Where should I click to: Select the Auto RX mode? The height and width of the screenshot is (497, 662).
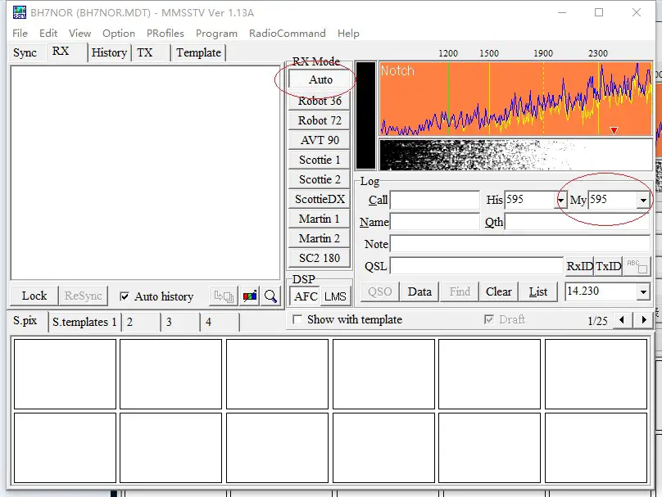318,79
